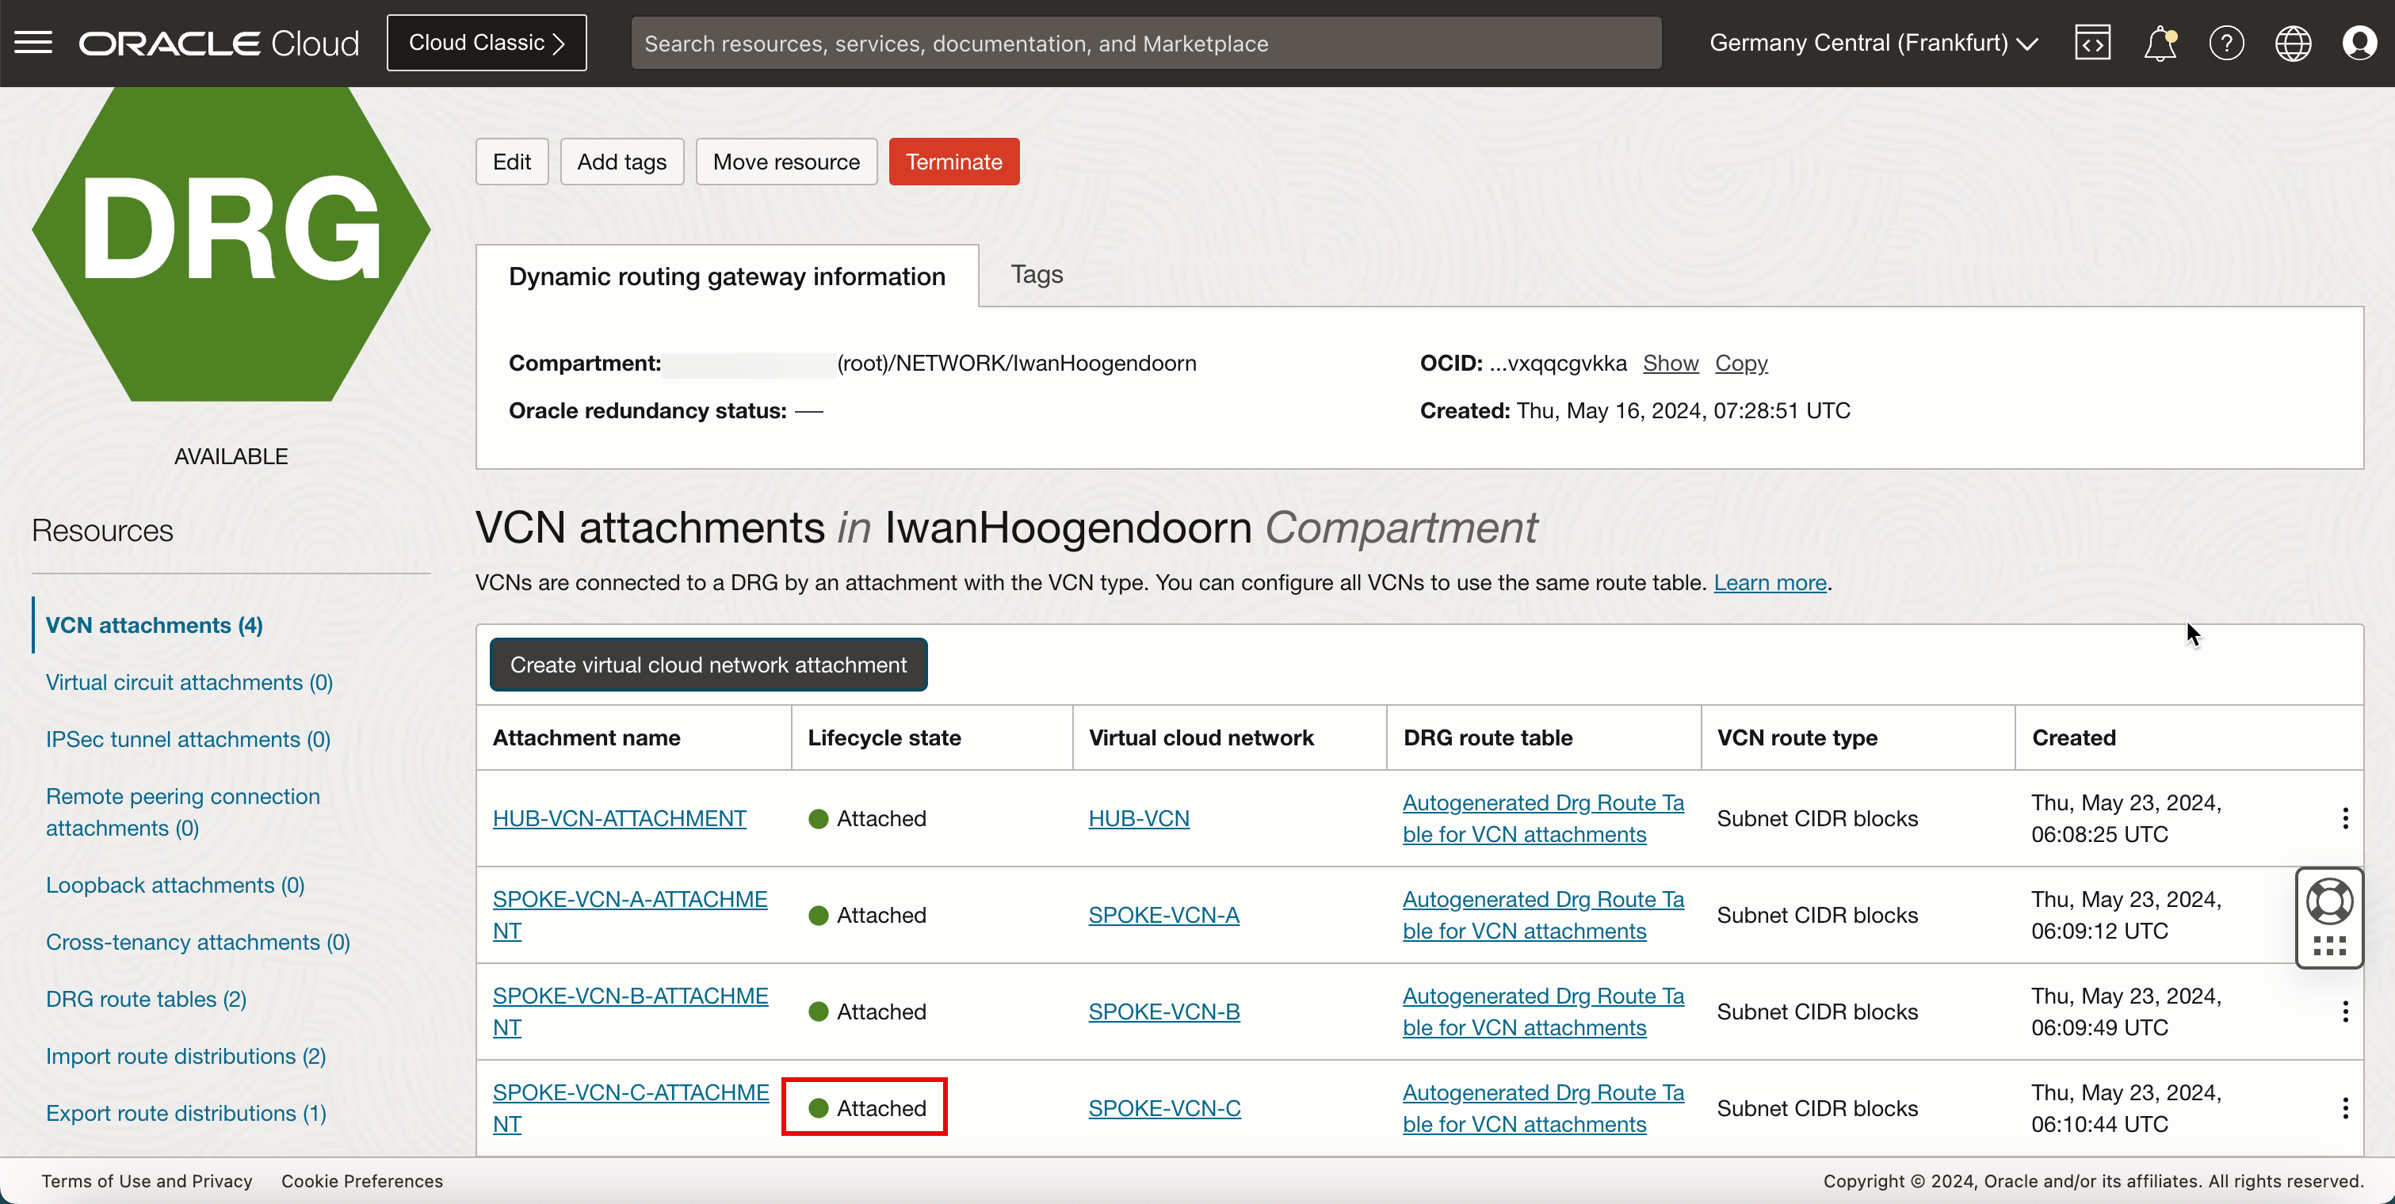
Task: Select DRG route tables in Resources
Action: point(146,999)
